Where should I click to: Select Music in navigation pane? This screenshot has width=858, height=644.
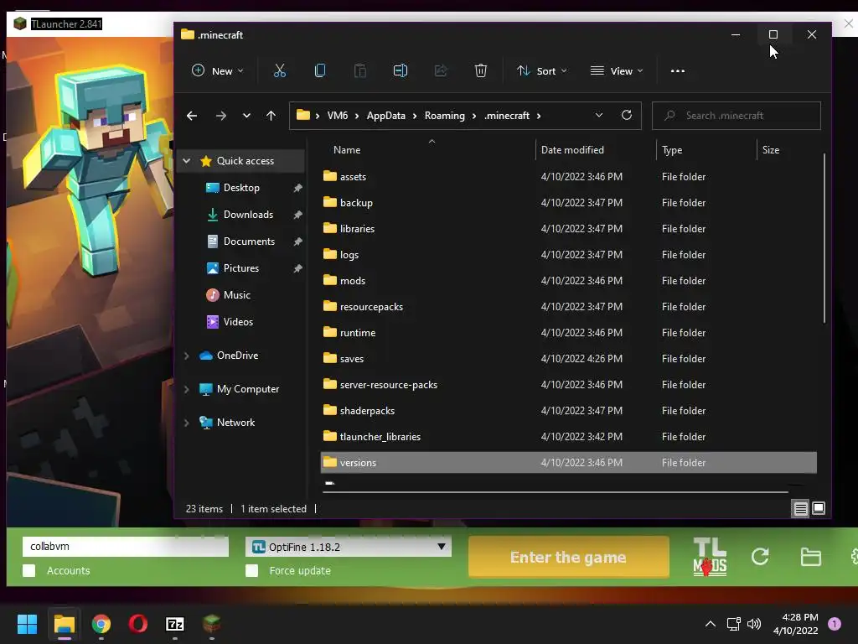click(x=236, y=295)
